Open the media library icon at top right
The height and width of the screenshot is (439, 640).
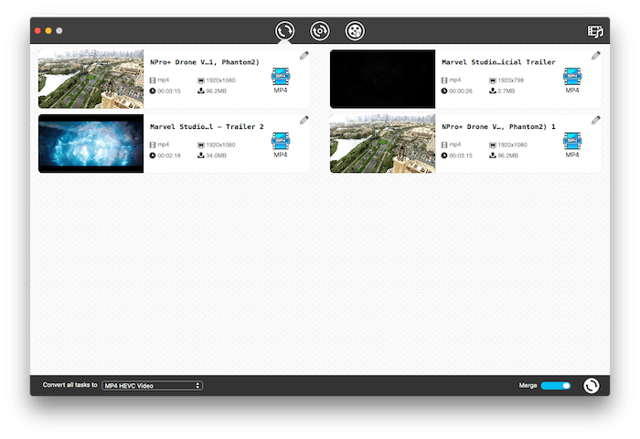pyautogui.click(x=595, y=31)
